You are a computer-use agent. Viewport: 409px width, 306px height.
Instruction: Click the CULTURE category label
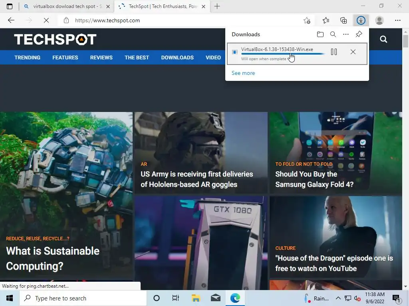pyautogui.click(x=285, y=248)
